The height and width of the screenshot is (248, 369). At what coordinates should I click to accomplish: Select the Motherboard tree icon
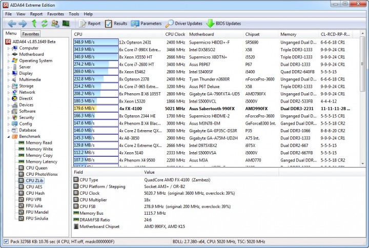(x=15, y=54)
